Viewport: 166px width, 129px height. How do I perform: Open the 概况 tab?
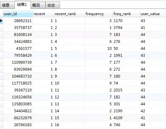(38, 5)
